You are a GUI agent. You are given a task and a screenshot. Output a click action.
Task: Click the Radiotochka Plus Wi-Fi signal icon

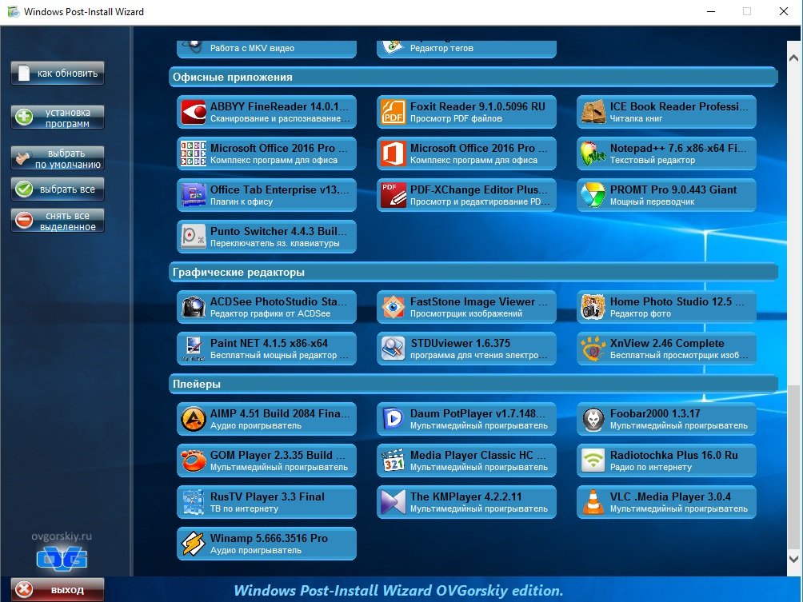click(x=593, y=460)
